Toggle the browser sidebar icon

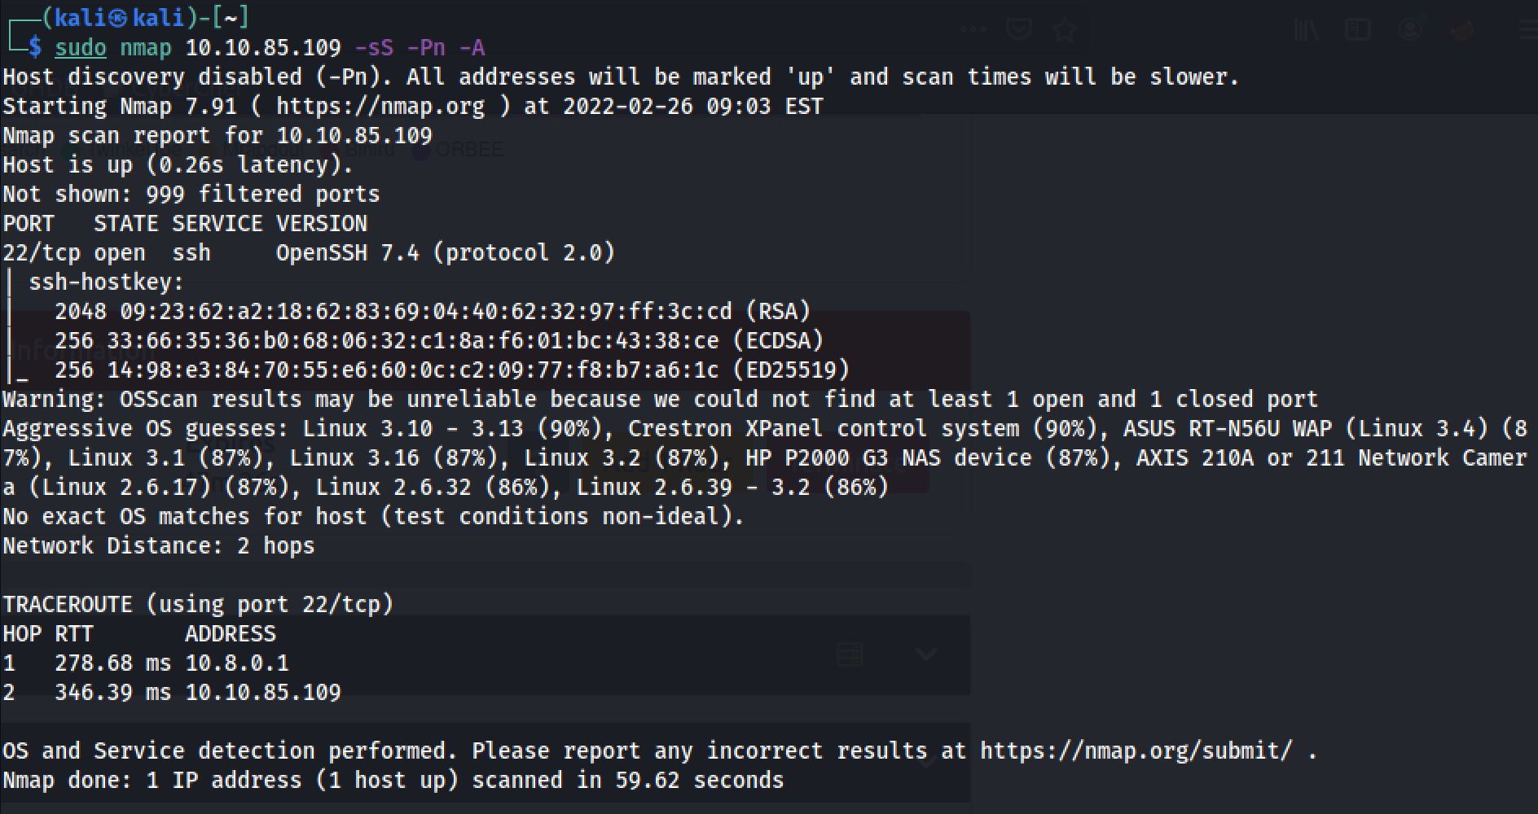1358,31
